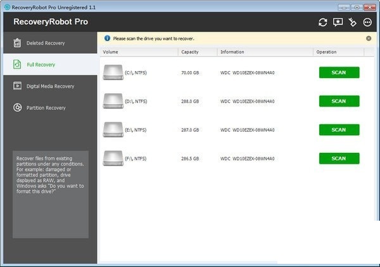The height and width of the screenshot is (267, 380).
Task: Select the F: drive icon
Action: coord(113,159)
